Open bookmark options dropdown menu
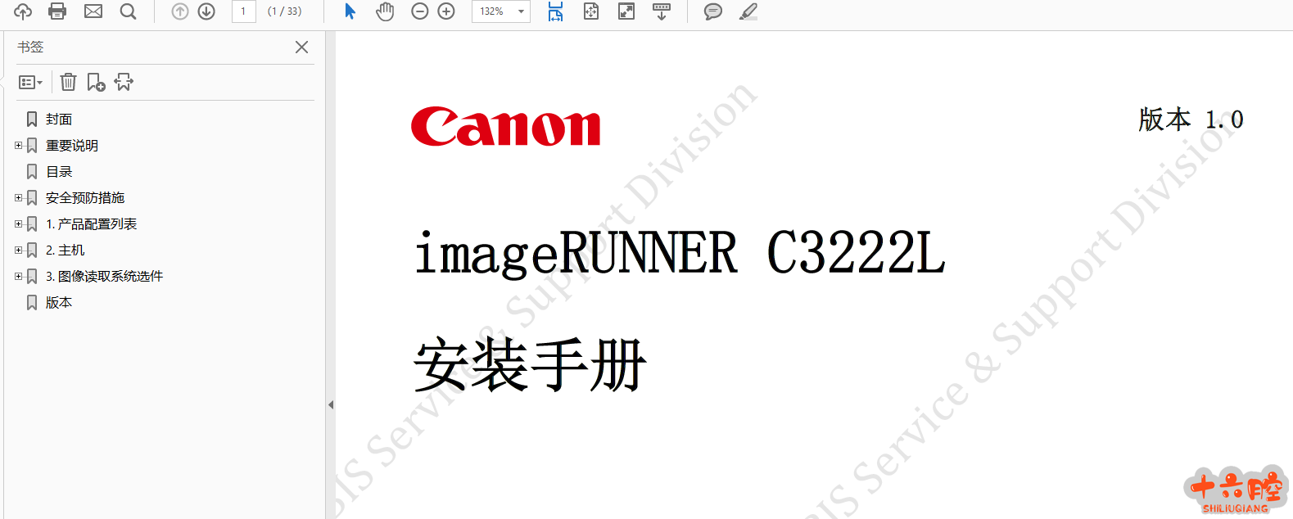 click(30, 82)
